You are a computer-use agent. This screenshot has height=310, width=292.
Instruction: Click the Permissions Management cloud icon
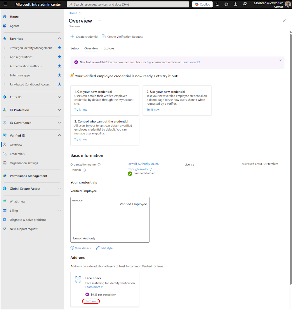[x=5, y=176]
